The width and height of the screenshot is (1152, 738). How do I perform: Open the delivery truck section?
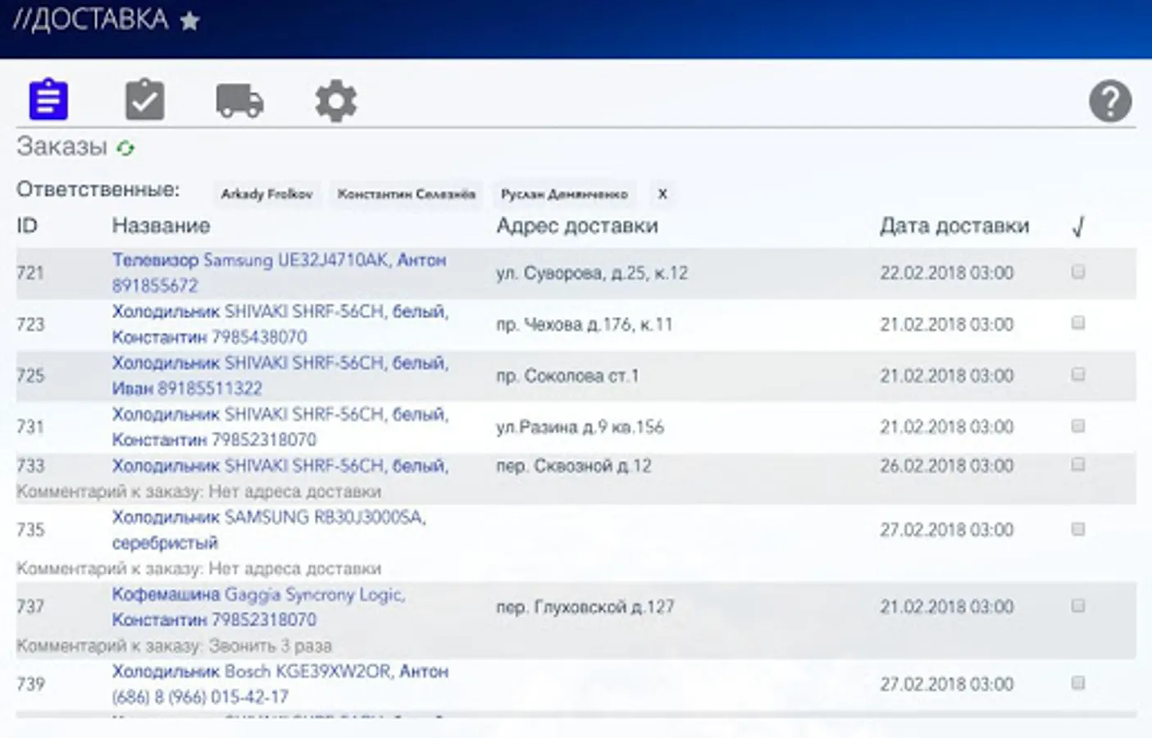pos(239,101)
